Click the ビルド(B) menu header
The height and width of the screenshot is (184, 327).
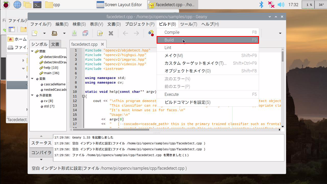point(167,24)
